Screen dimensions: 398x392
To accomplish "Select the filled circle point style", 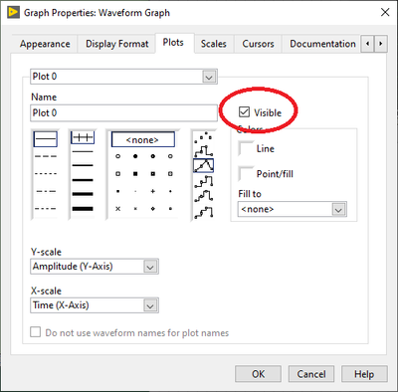I will [135, 156].
